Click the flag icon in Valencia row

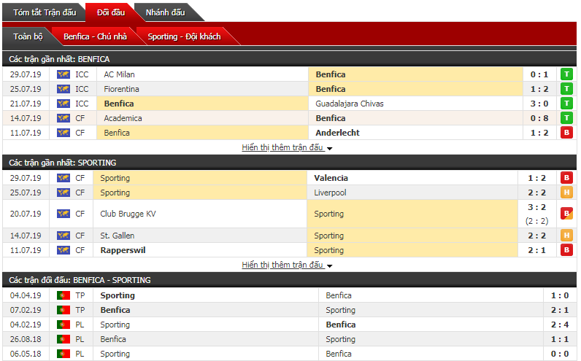pyautogui.click(x=64, y=178)
